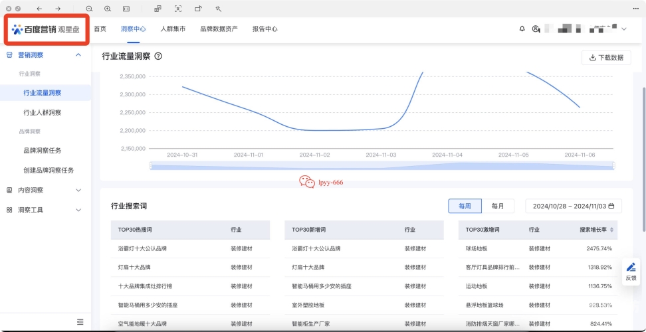Viewport: 646px width, 332px height.
Task: Click the back arrow in window toolbar
Action: (x=40, y=9)
